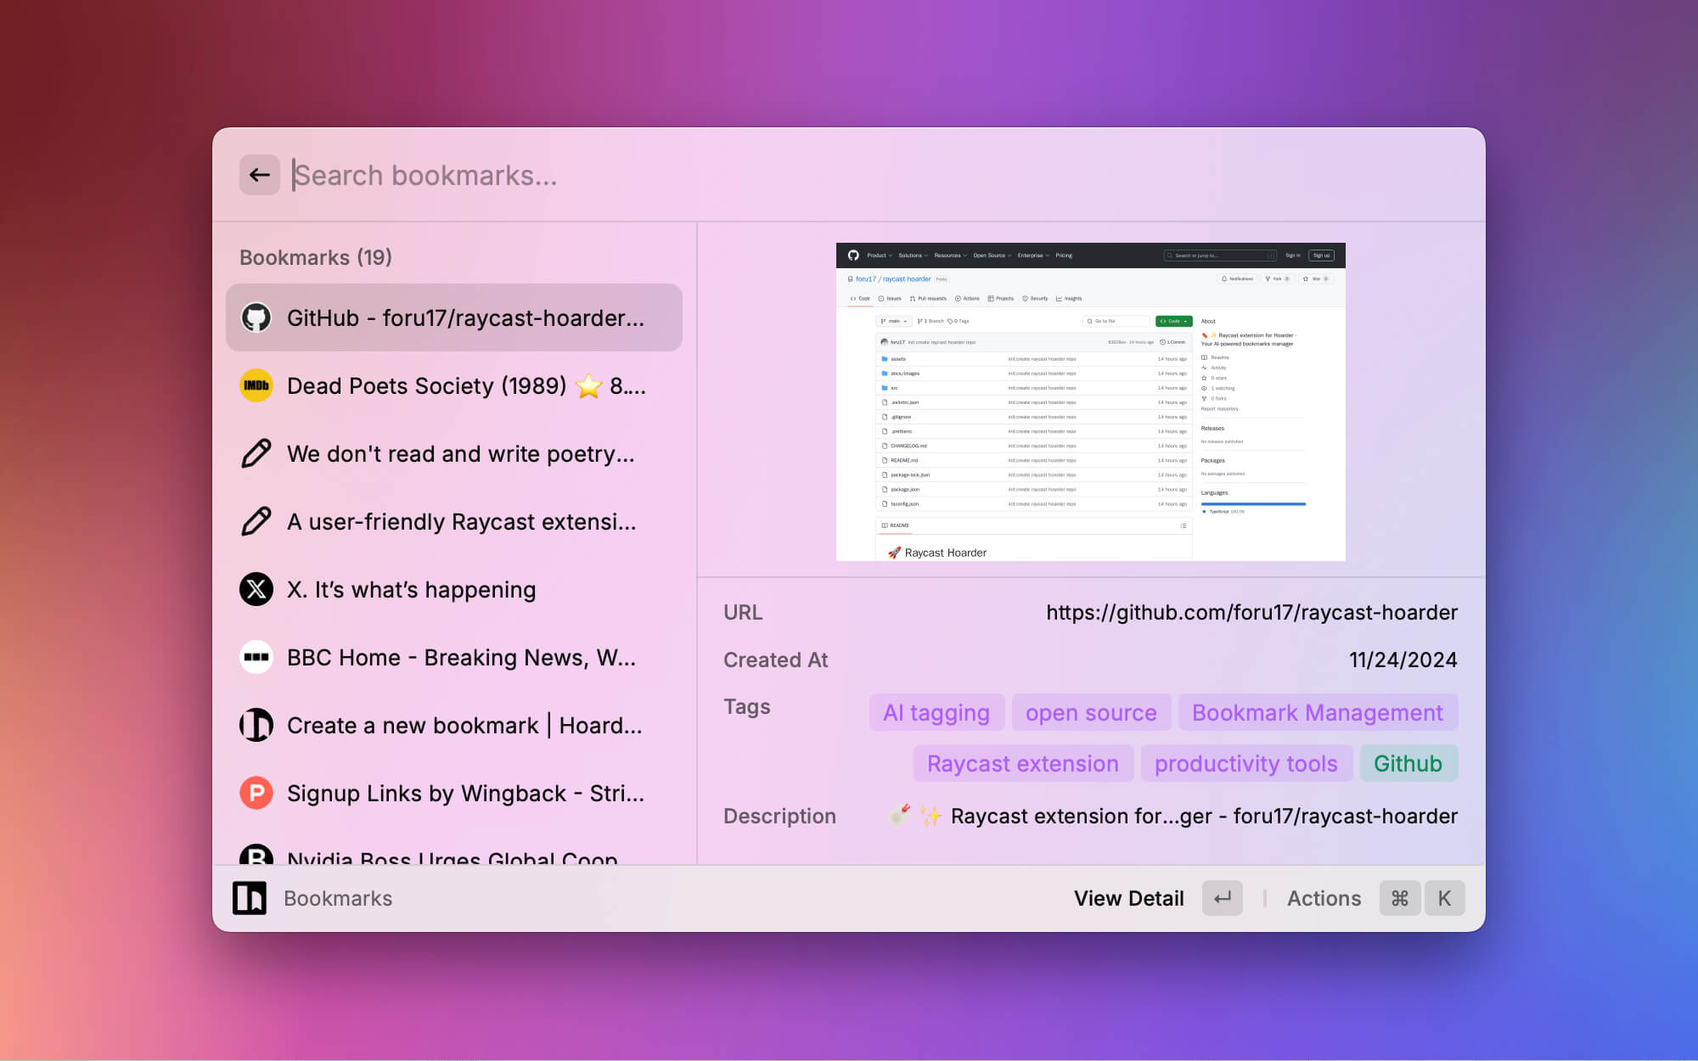
Task: Select the BBC Home bookmark entry
Action: coord(461,657)
